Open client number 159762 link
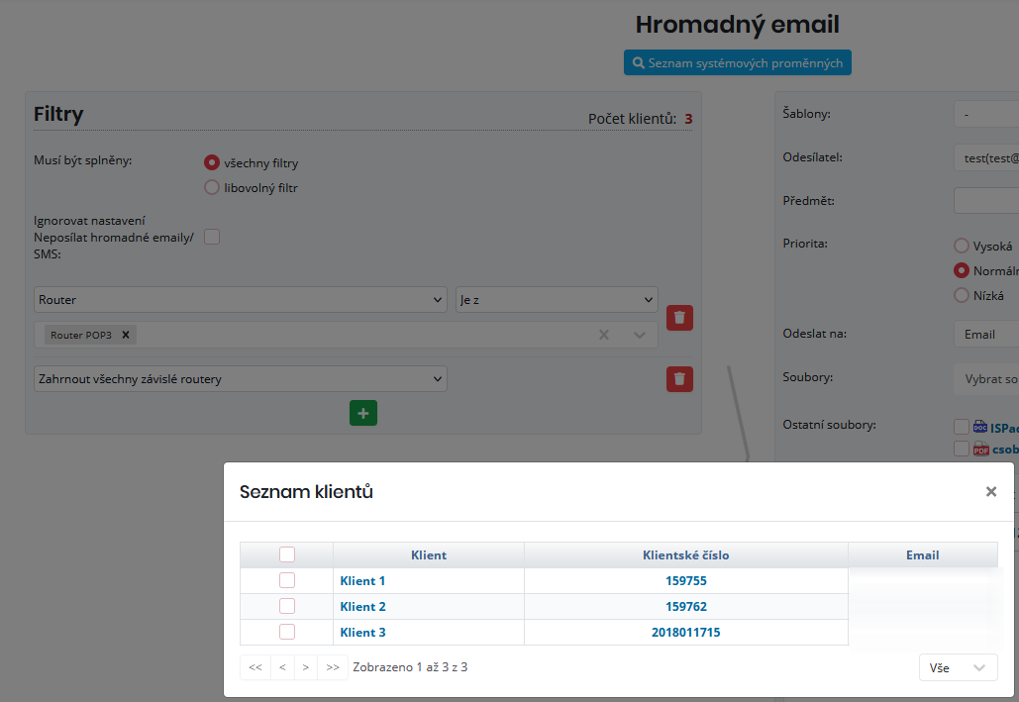1019x702 pixels. [685, 606]
